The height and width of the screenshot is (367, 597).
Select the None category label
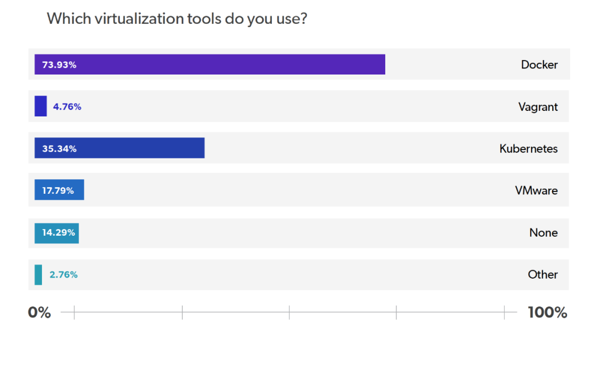[x=543, y=232]
